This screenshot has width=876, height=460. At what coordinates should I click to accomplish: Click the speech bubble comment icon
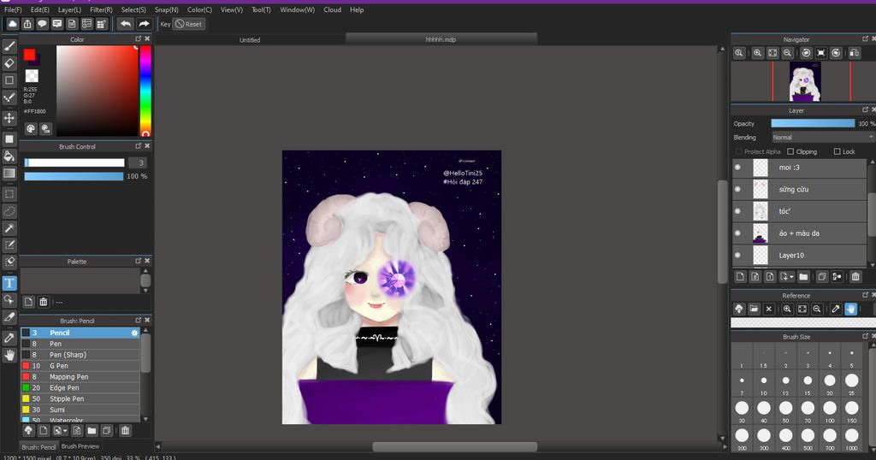(42, 24)
